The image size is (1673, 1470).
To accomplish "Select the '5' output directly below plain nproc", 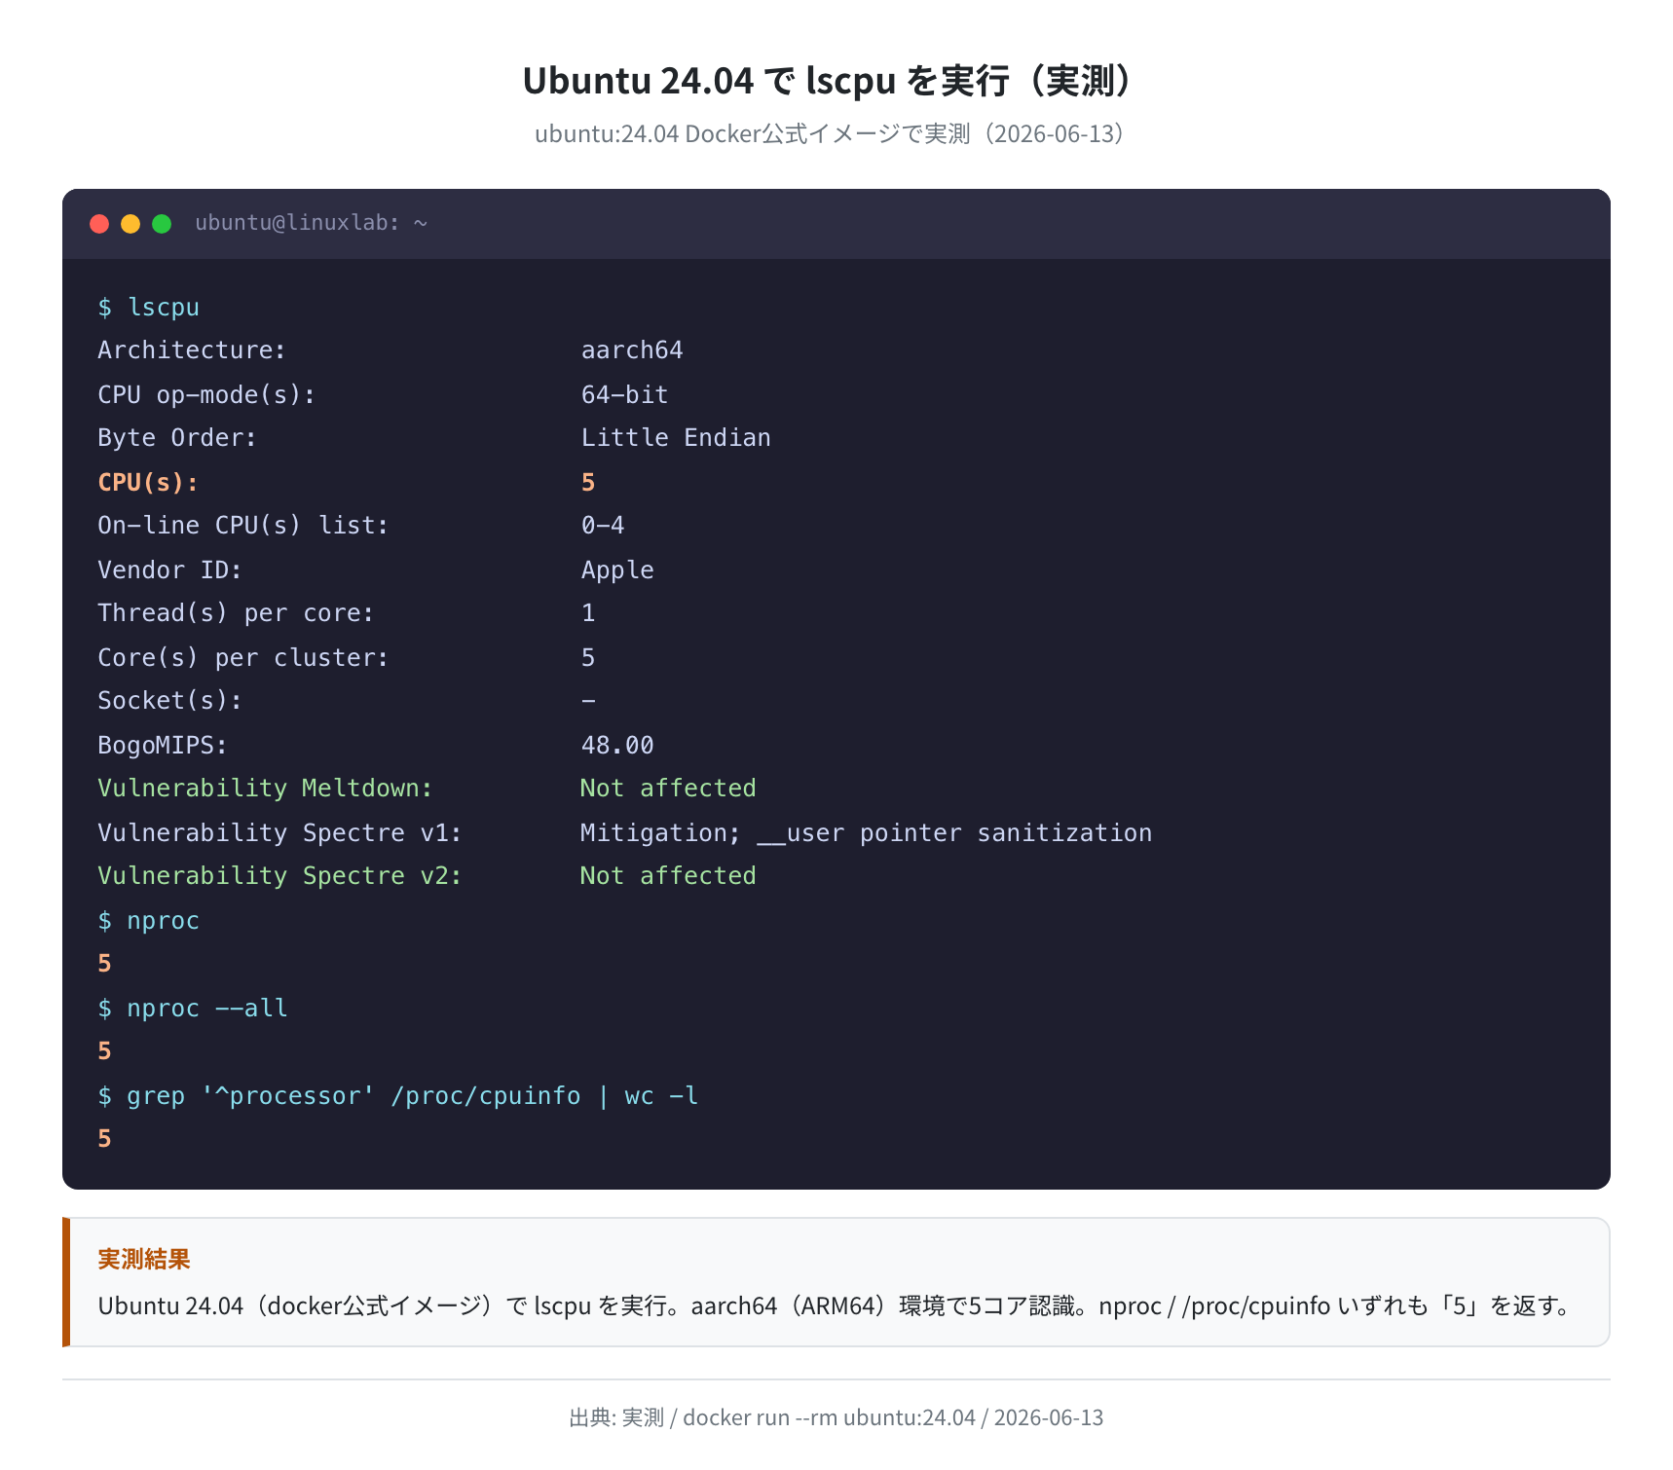I will [104, 964].
